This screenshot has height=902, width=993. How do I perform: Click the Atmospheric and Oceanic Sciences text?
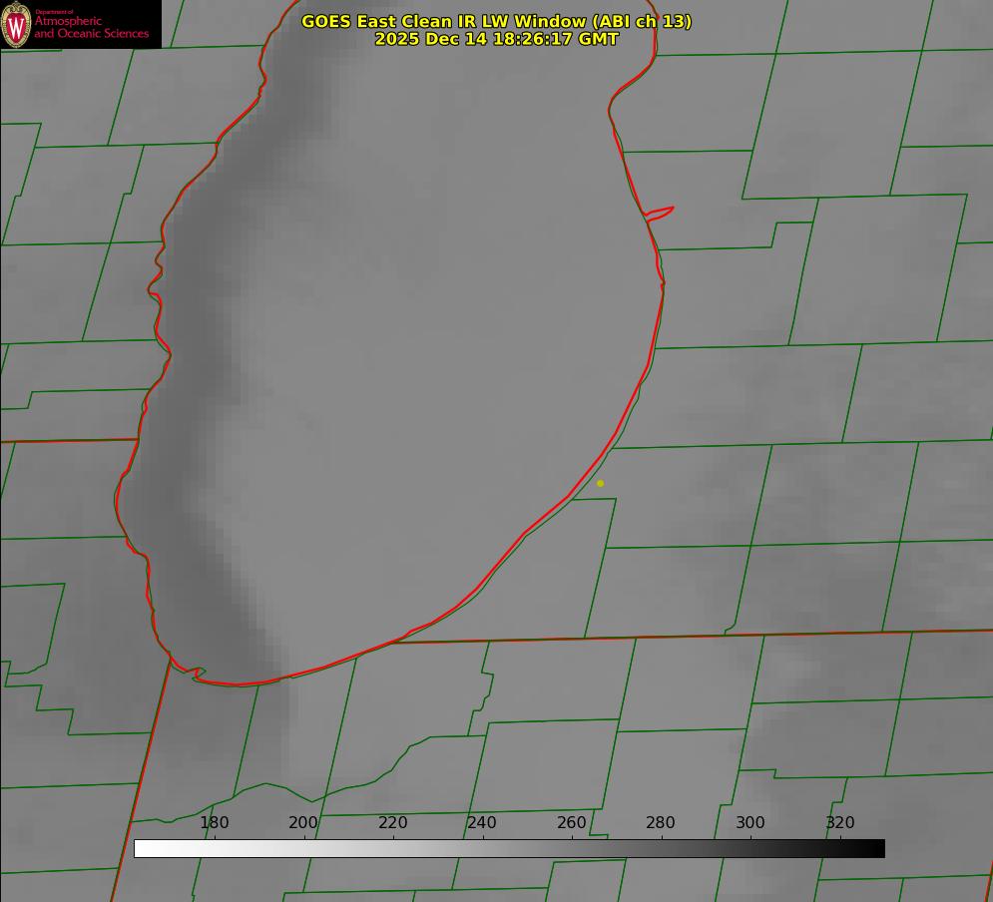91,27
